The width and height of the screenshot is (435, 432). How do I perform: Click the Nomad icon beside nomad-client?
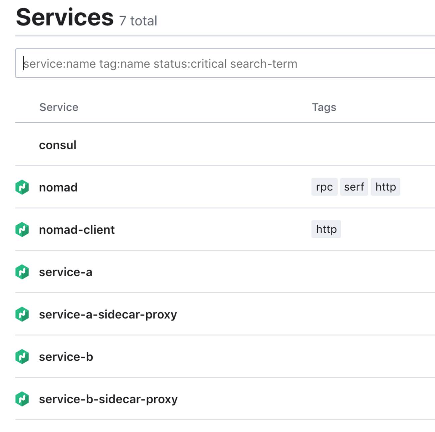22,229
